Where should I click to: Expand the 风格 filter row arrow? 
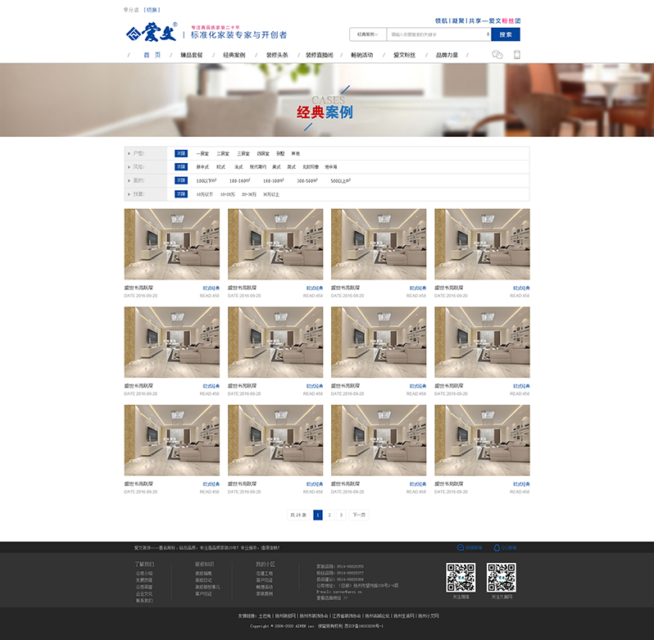tap(128, 166)
